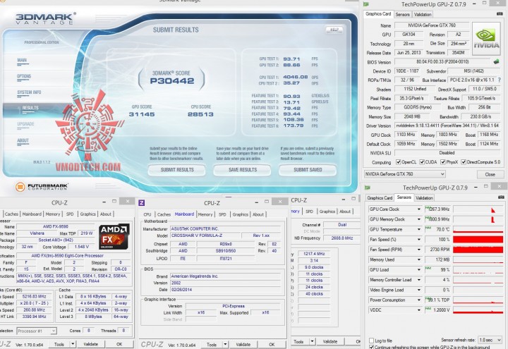The width and height of the screenshot is (508, 349).
Task: Open the VDDC sensor dropdown
Action: [419, 310]
